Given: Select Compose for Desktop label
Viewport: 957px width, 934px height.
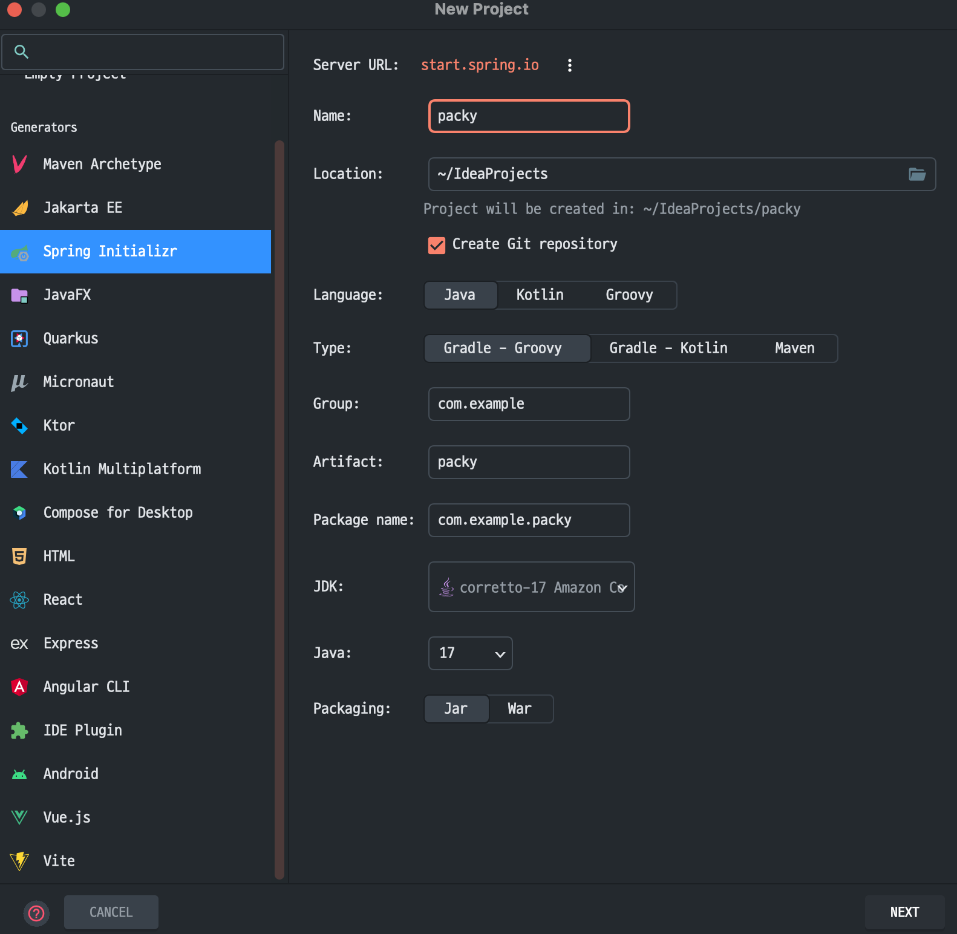Looking at the screenshot, I should tap(118, 513).
